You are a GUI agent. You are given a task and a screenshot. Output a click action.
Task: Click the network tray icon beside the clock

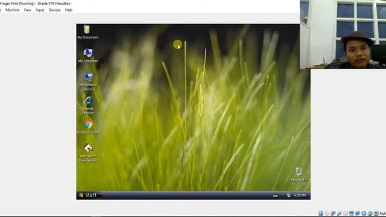[x=288, y=195]
